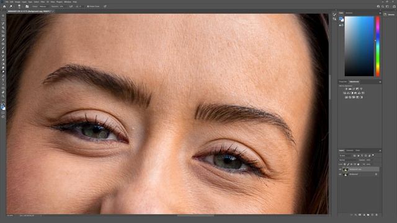This screenshot has width=397, height=223.
Task: Click Delete layer trash icon
Action: (x=377, y=215)
